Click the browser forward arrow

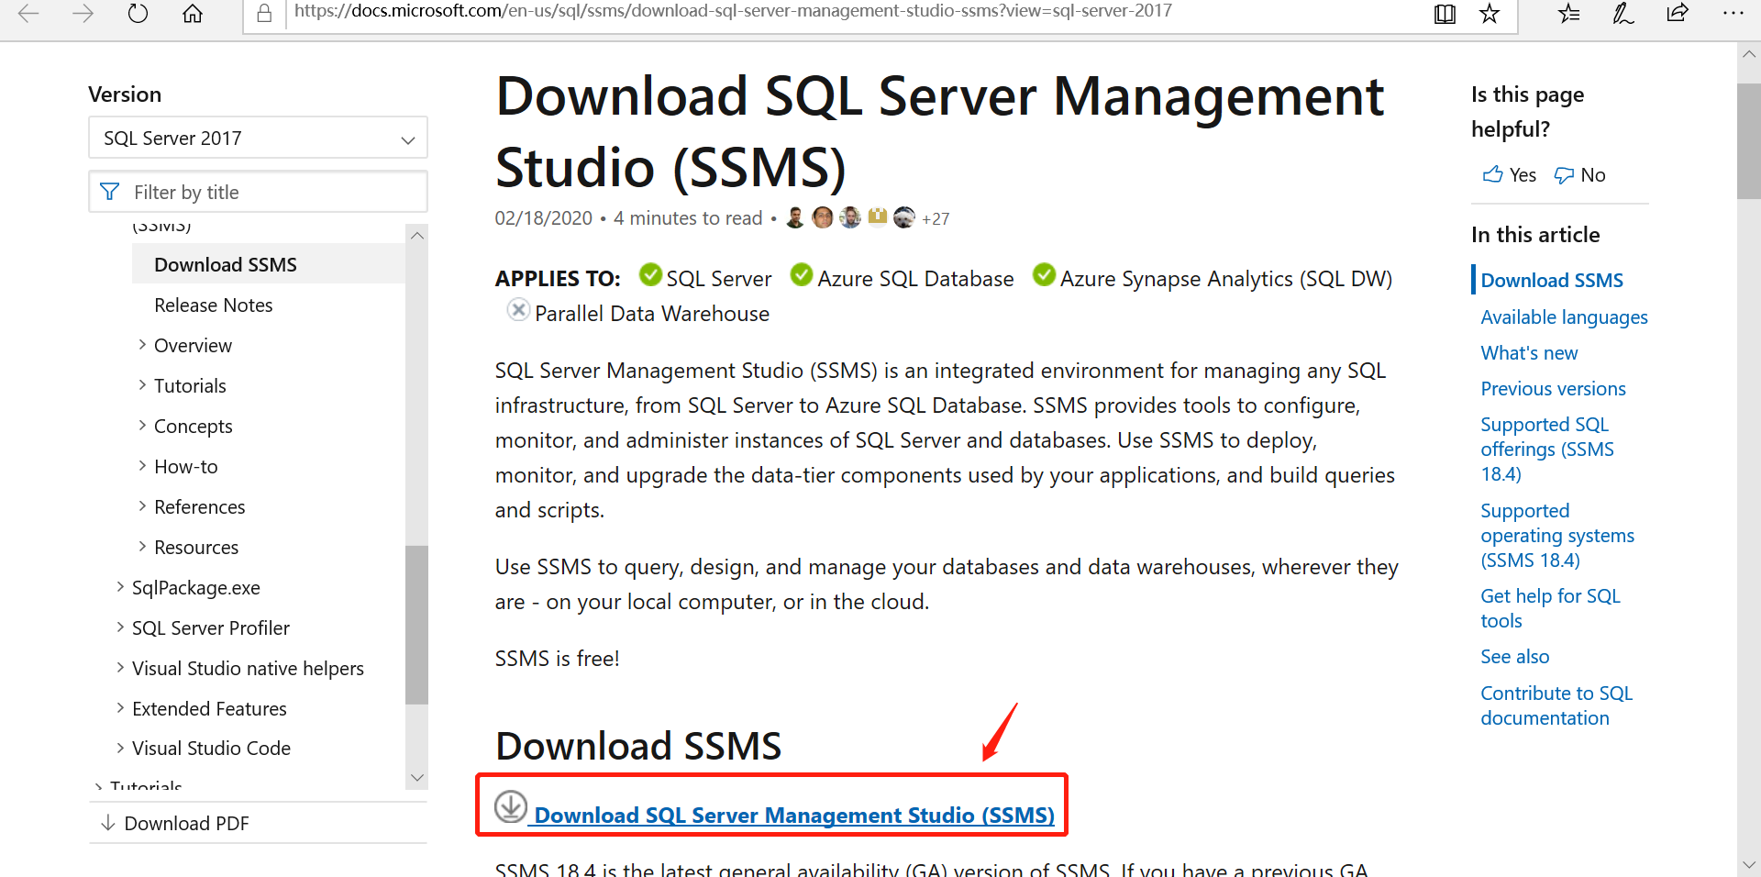[x=83, y=13]
